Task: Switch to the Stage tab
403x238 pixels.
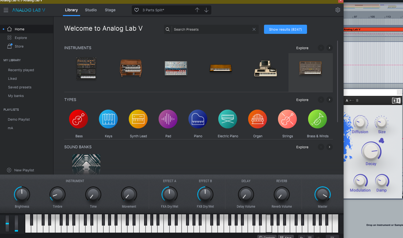Action: click(x=110, y=10)
